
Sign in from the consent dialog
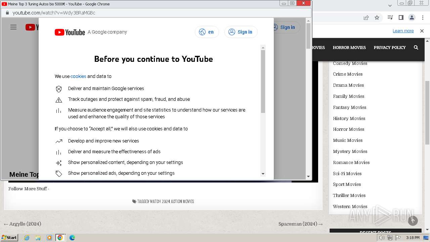[241, 32]
